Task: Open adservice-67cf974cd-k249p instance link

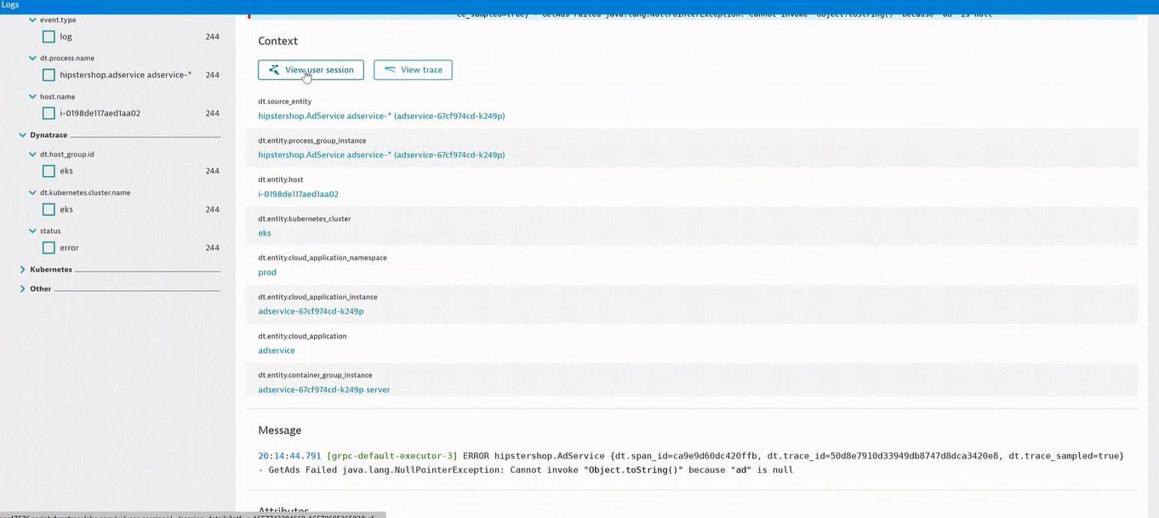Action: click(x=311, y=311)
